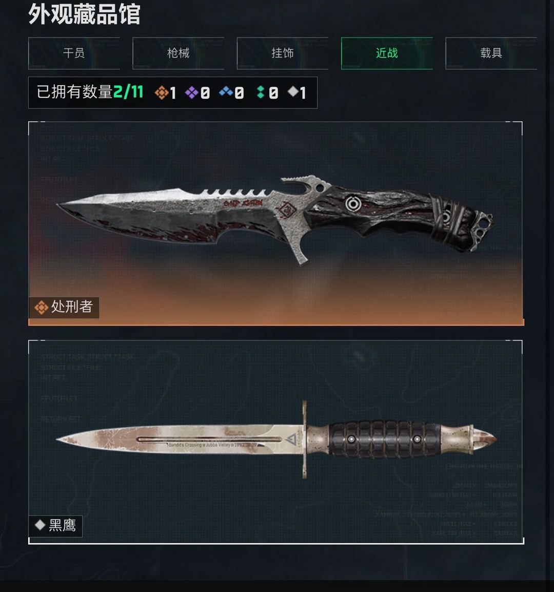The width and height of the screenshot is (554, 592).
Task: Click the 外观藏品馆 page title
Action: [84, 14]
